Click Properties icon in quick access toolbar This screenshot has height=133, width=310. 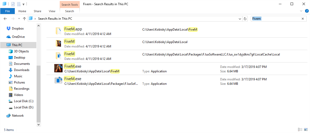click(13, 4)
